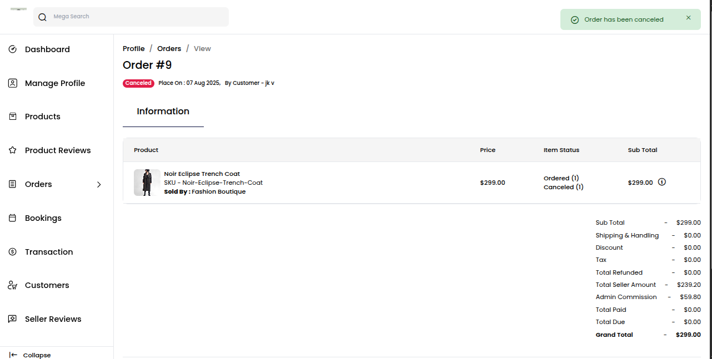Select the Manage Profile person icon
Screen dimensions: 712x359
pos(12,83)
